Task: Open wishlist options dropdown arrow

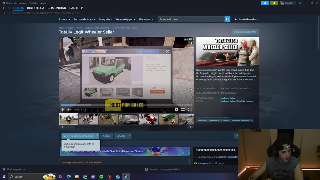Action: tap(97, 136)
